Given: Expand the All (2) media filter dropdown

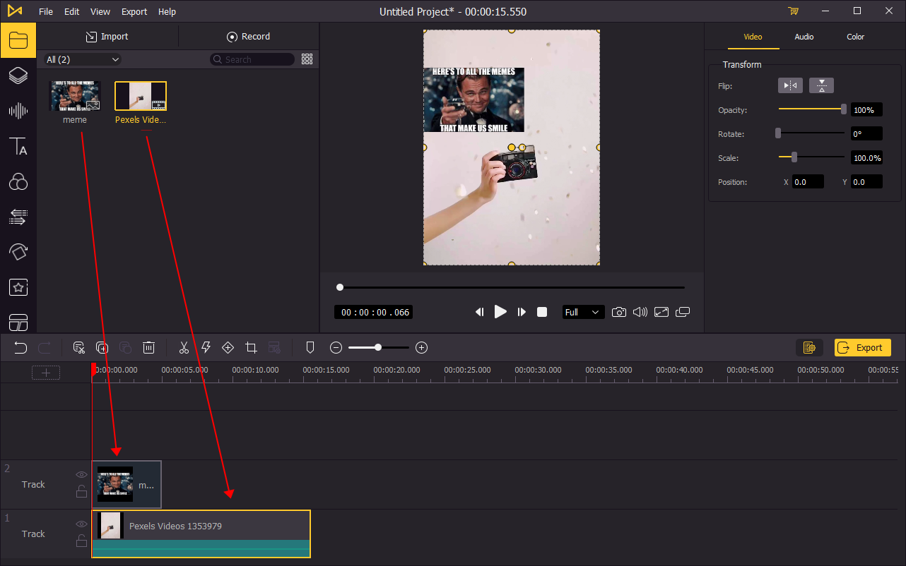Looking at the screenshot, I should [x=83, y=59].
